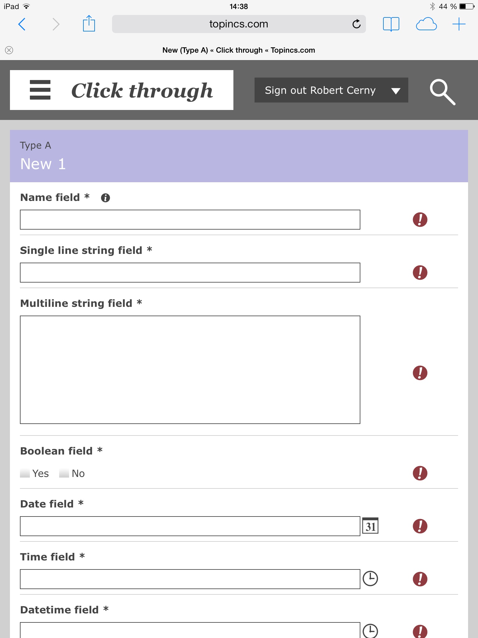The height and width of the screenshot is (638, 478).
Task: Open a new Safari tab with plus
Action: tap(459, 24)
